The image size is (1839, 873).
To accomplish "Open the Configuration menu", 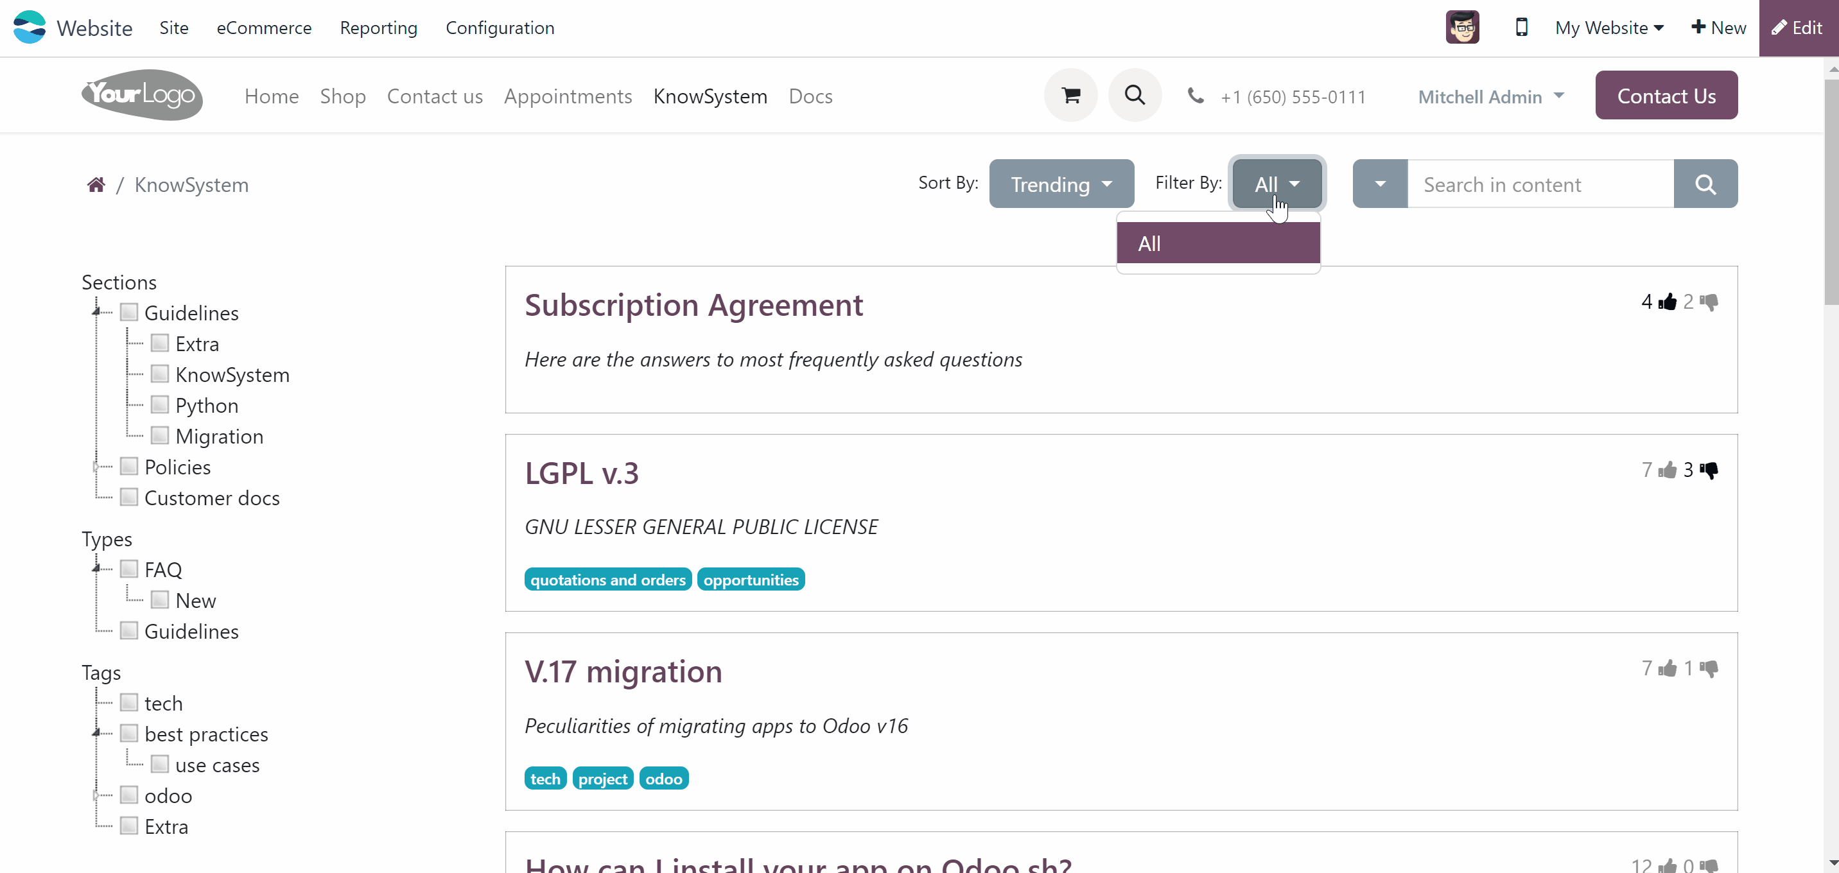I will point(500,28).
